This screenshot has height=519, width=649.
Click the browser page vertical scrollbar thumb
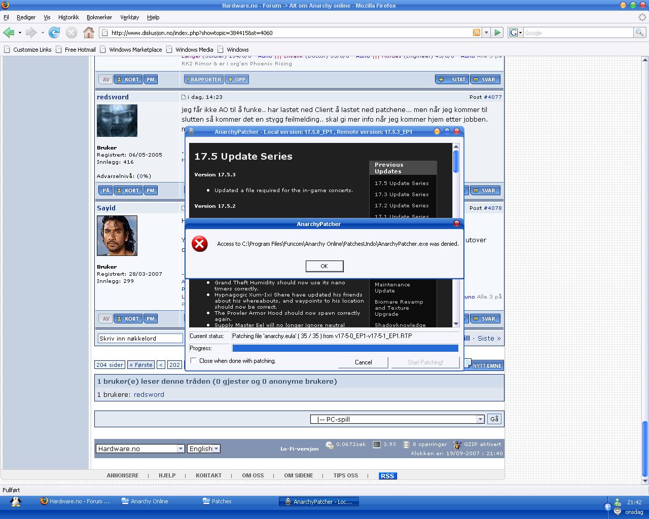(645, 449)
